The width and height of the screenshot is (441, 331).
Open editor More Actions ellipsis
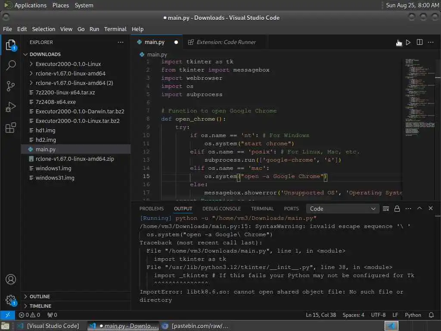point(431,42)
